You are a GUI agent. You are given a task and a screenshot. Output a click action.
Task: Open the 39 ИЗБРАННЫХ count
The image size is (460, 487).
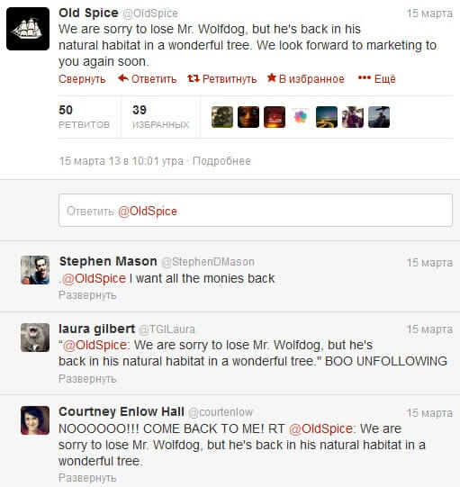tap(160, 116)
